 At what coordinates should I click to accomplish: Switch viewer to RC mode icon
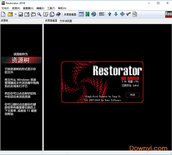pyautogui.click(x=94, y=14)
